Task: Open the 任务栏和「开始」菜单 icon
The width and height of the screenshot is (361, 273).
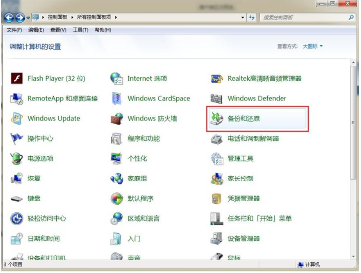Action: pyautogui.click(x=217, y=219)
